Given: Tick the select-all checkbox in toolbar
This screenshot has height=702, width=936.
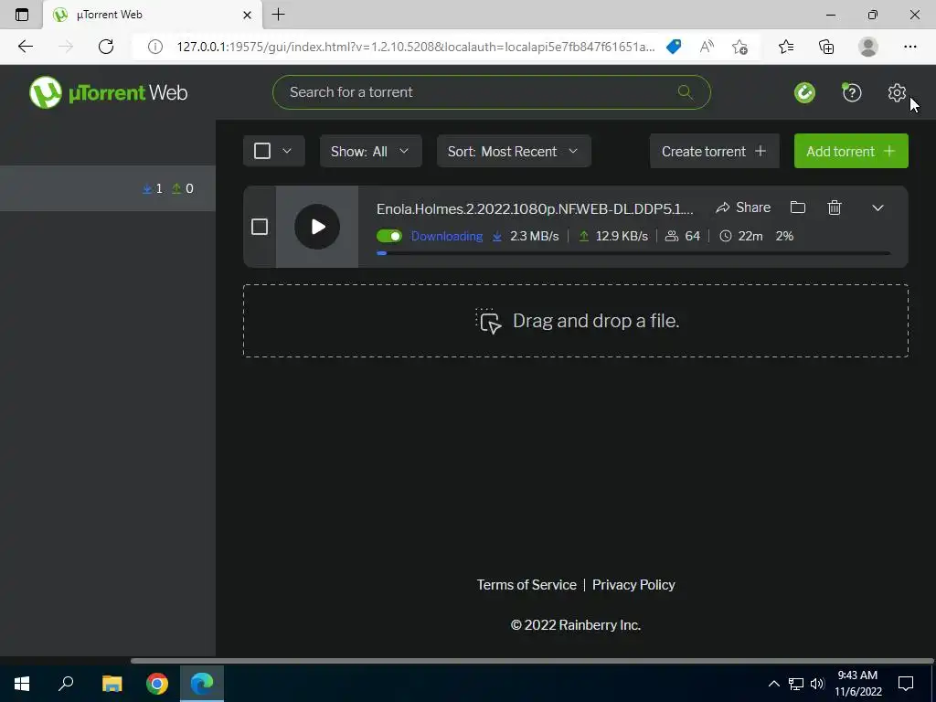Looking at the screenshot, I should click(262, 151).
